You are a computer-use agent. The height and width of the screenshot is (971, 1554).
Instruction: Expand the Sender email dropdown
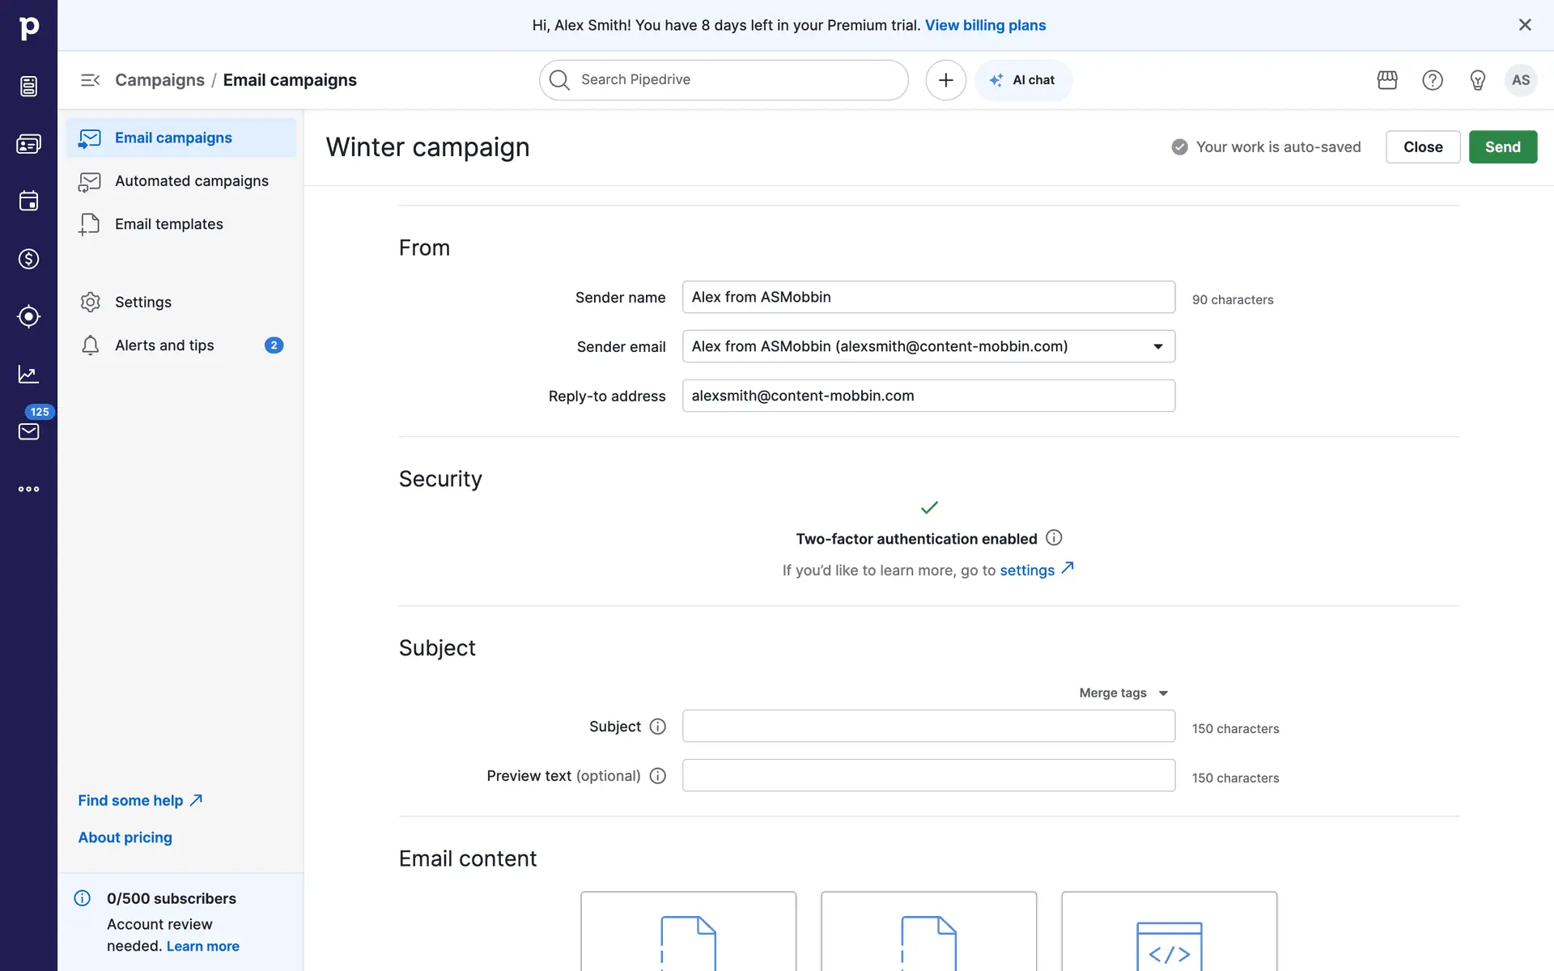[x=1157, y=346]
